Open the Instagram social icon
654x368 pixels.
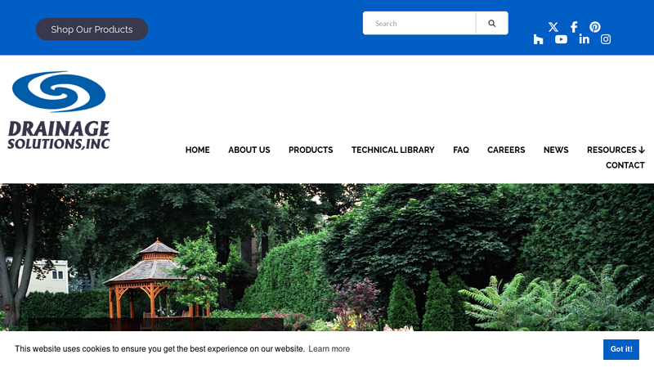[x=606, y=39]
